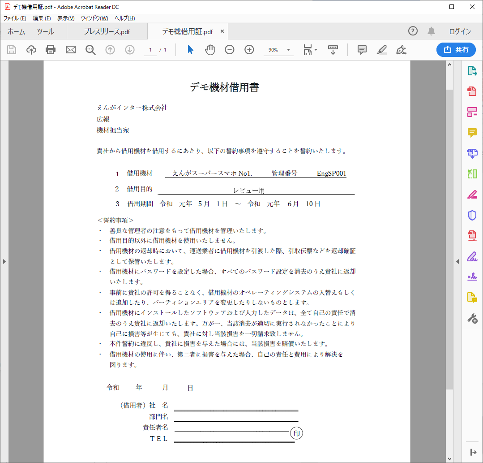Click the 印 seal circle mark

(297, 433)
